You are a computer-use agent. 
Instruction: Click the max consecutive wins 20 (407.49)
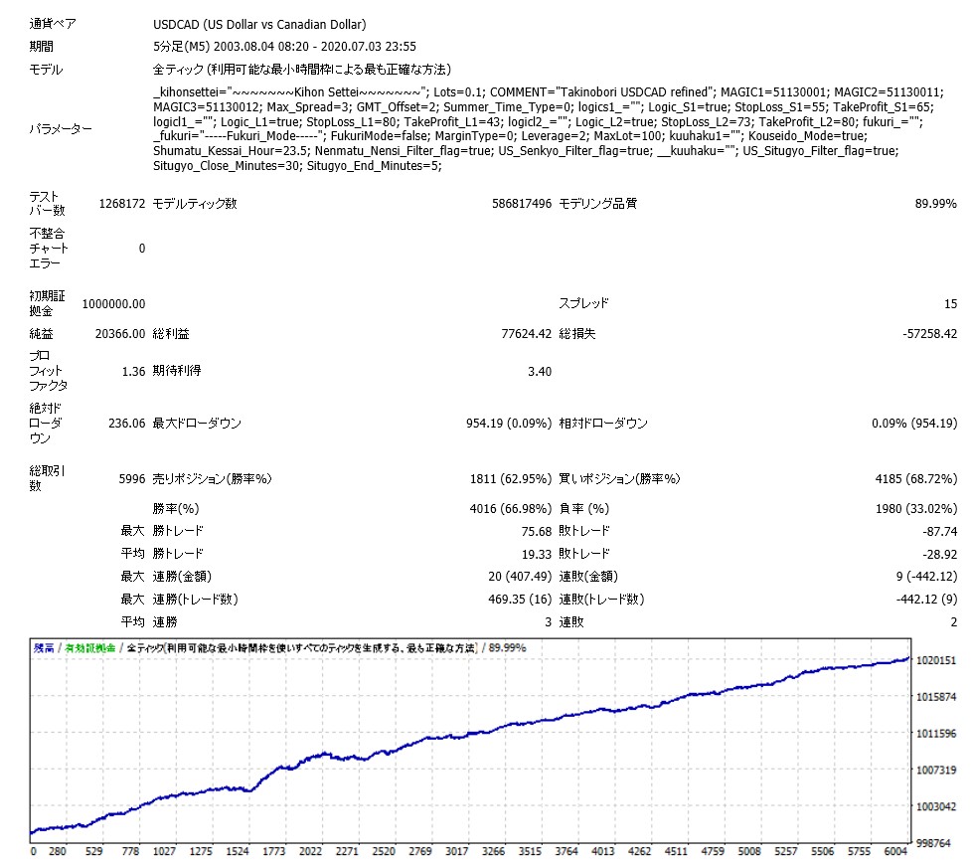coord(520,577)
